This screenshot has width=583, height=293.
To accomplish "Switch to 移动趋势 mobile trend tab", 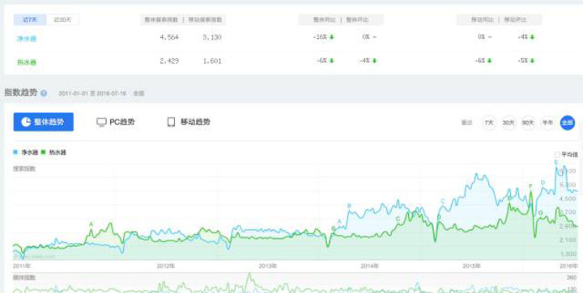I will click(189, 122).
